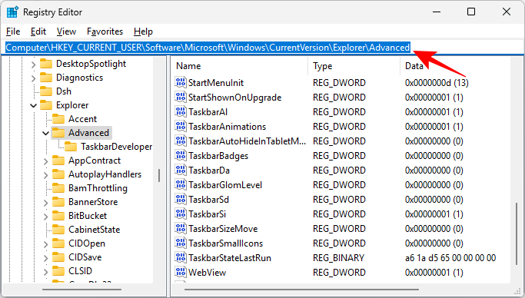Click the data value 0x0000000d (13)
525x298 pixels.
[x=437, y=82]
